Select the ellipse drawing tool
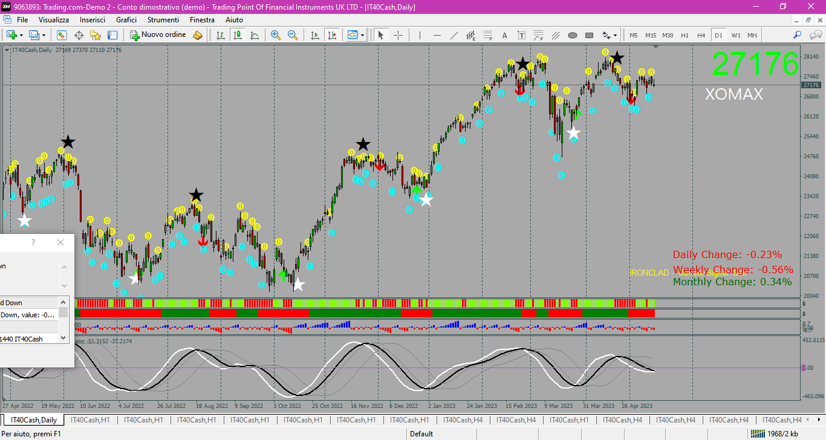 coord(572,35)
